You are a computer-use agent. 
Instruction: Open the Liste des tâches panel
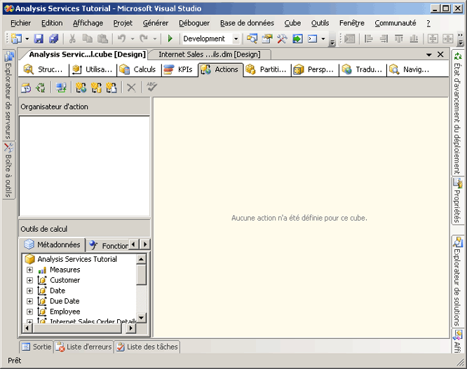[x=147, y=347]
